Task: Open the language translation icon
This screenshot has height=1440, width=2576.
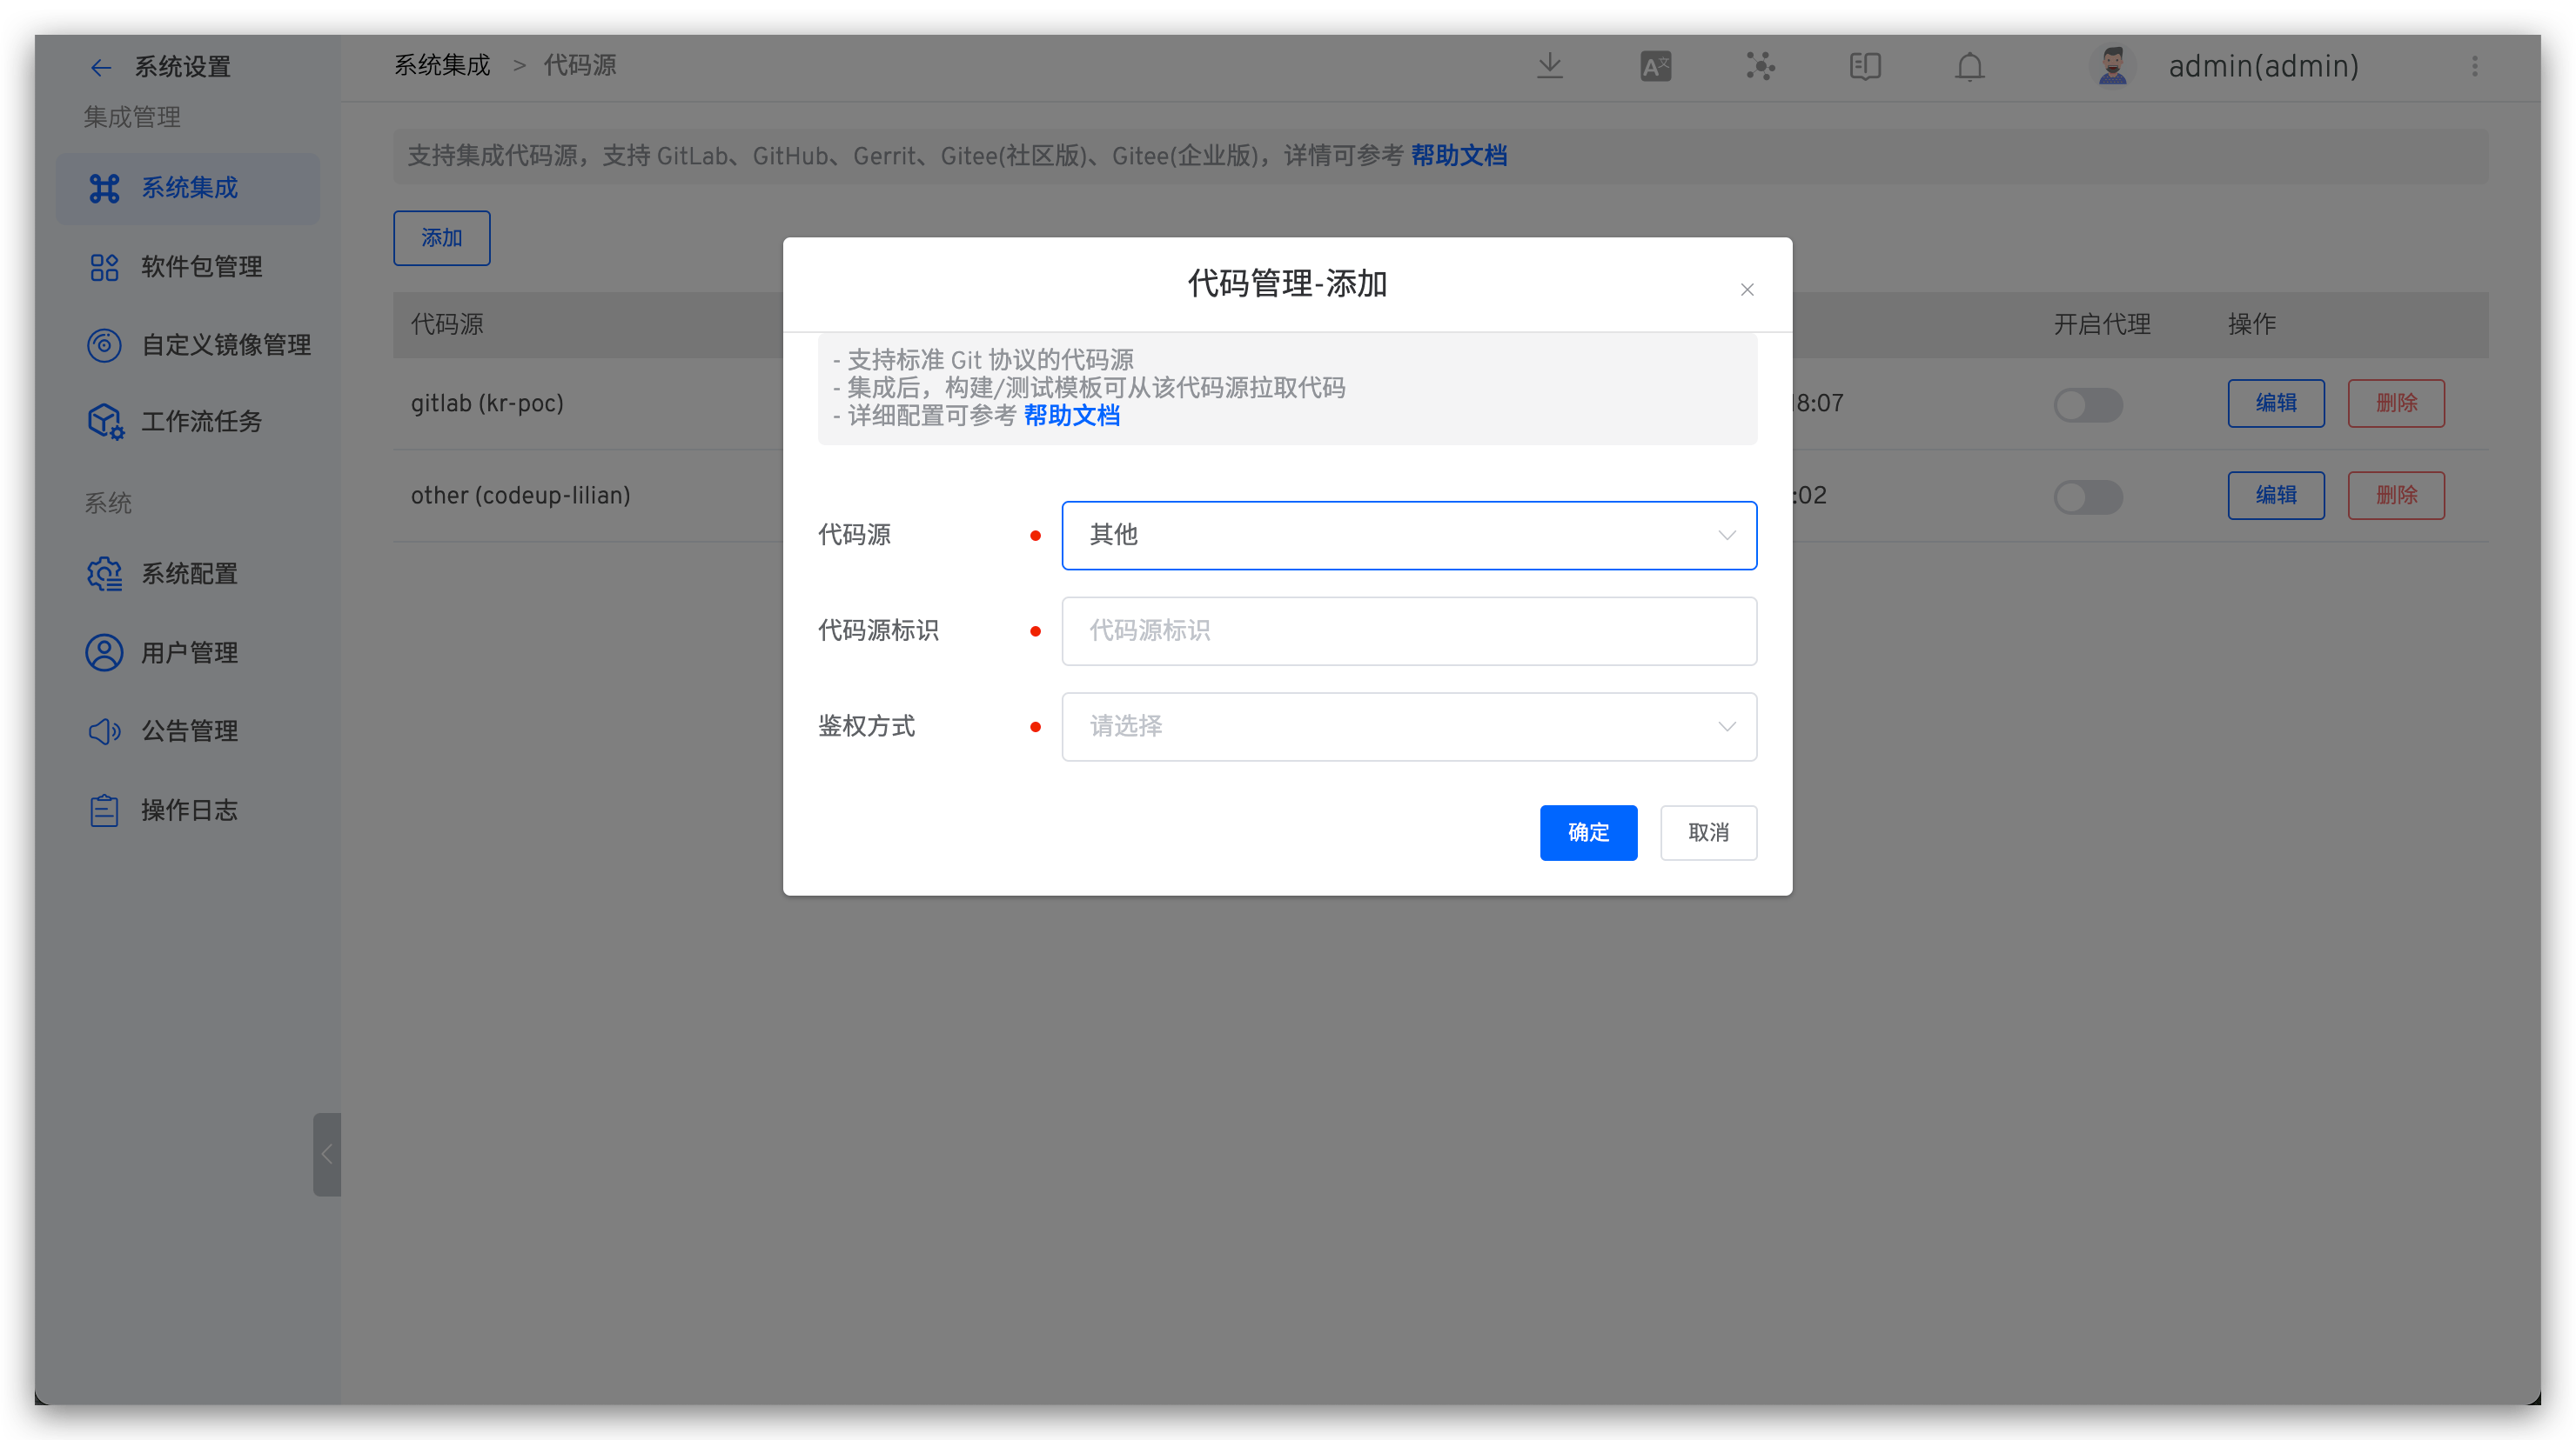Action: [1655, 67]
